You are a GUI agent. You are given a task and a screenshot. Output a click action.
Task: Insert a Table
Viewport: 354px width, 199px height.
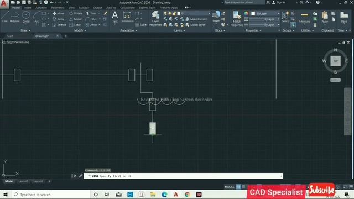(x=140, y=25)
